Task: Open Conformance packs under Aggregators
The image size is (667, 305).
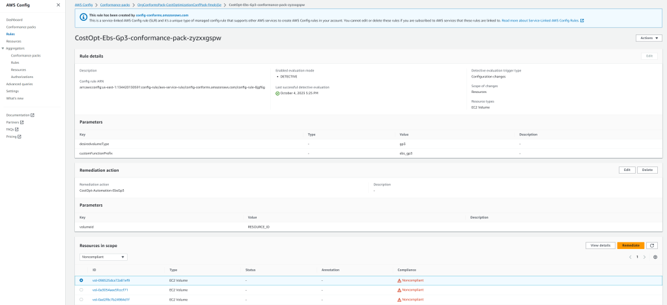Action: coord(25,56)
